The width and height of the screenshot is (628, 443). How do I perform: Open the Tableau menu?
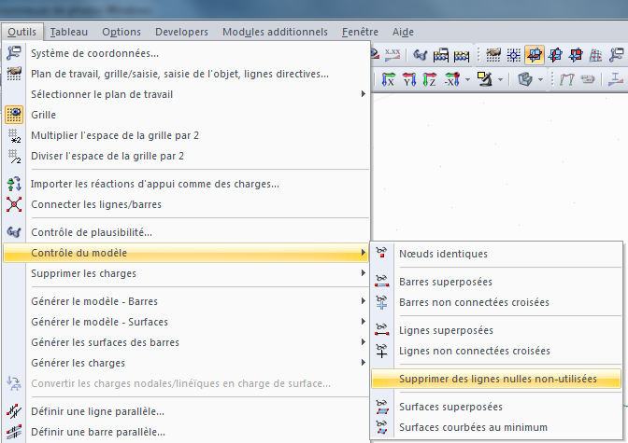(69, 32)
